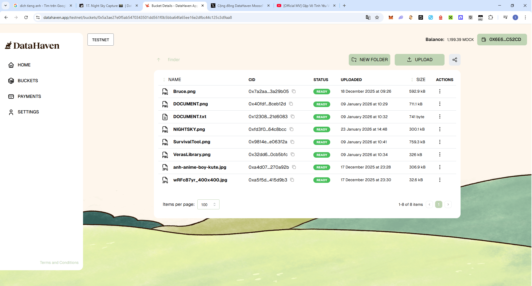Copy the CID of NIGHTSKY.png
532x286 pixels.
click(291, 129)
